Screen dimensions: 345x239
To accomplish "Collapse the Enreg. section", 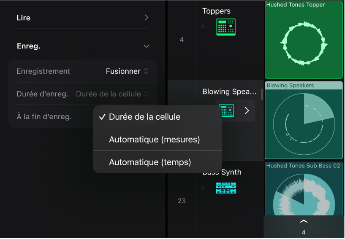I will [x=146, y=46].
